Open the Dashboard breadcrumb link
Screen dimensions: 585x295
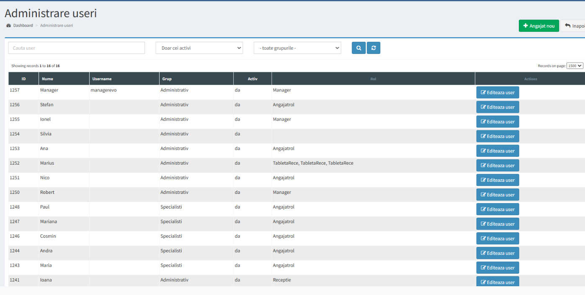pyautogui.click(x=23, y=25)
